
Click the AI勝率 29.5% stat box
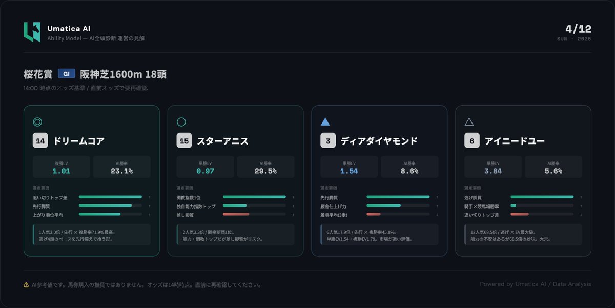click(265, 167)
